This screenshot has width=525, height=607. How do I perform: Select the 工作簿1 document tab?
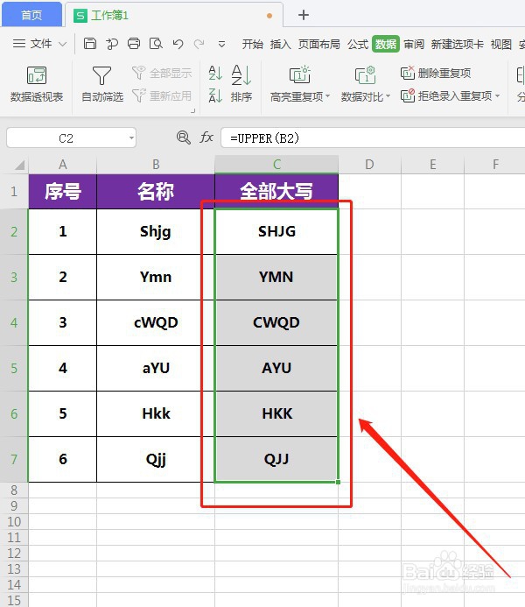point(174,16)
